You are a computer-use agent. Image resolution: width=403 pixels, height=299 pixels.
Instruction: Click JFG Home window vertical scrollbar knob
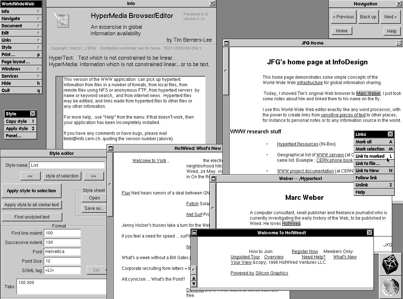pyautogui.click(x=226, y=70)
